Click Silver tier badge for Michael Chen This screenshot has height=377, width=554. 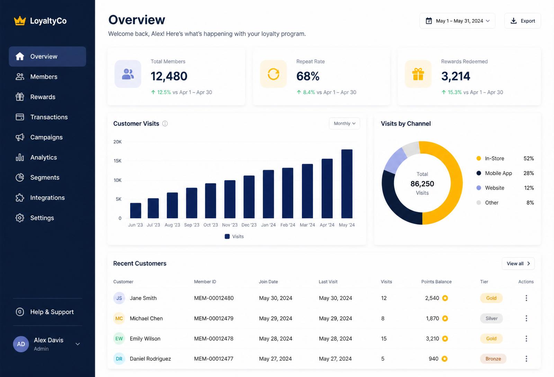491,318
